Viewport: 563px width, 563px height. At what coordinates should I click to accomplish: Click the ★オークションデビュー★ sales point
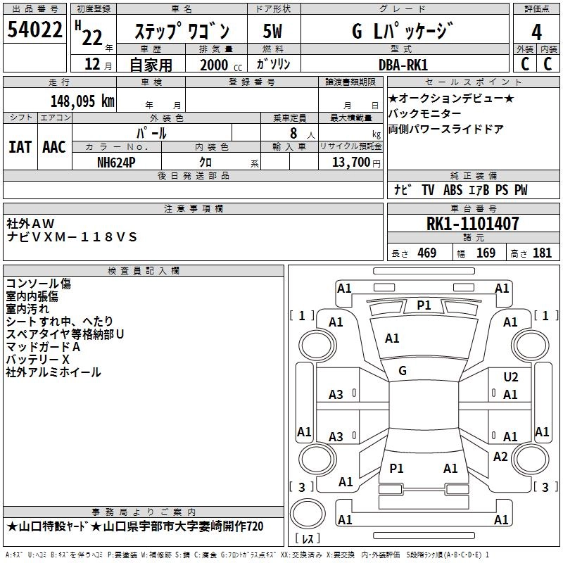(x=451, y=99)
